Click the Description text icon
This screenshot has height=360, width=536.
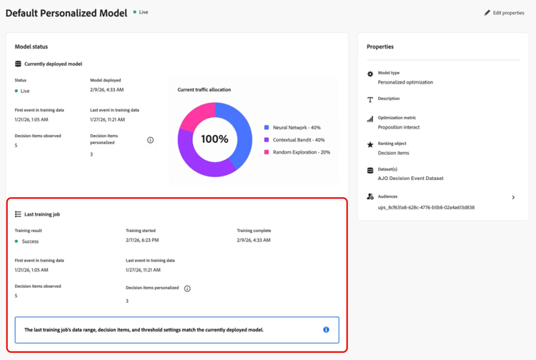click(370, 100)
